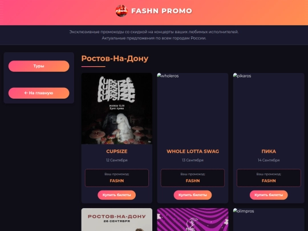The height and width of the screenshot is (231, 308).
Task: Click the broken olimpros image icon
Action: click(x=235, y=210)
